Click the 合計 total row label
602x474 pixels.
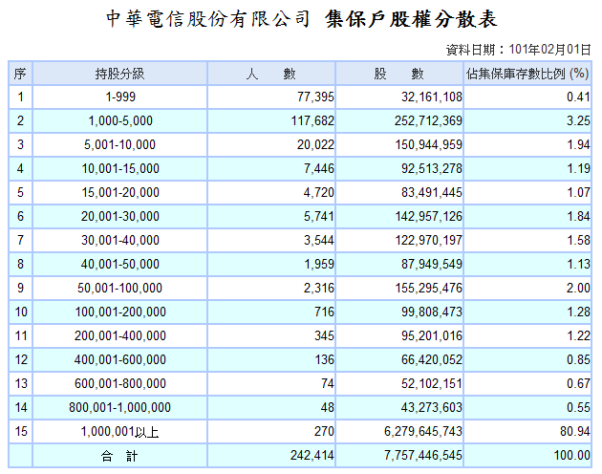pyautogui.click(x=119, y=456)
